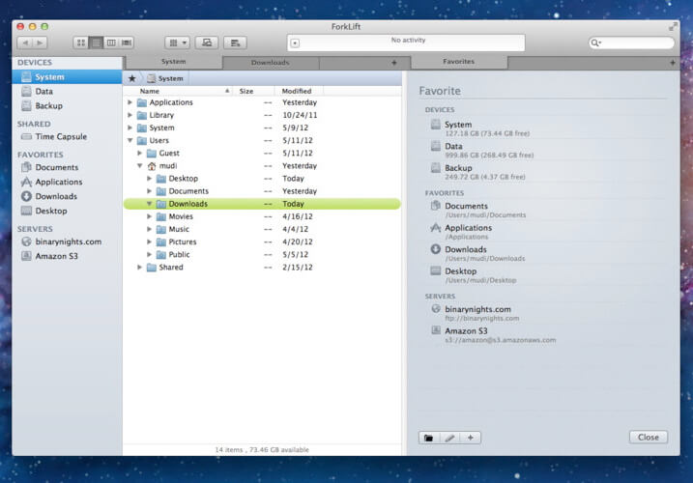Viewport: 693px width, 483px height.
Task: Expand the System folder in file list
Action: [130, 128]
